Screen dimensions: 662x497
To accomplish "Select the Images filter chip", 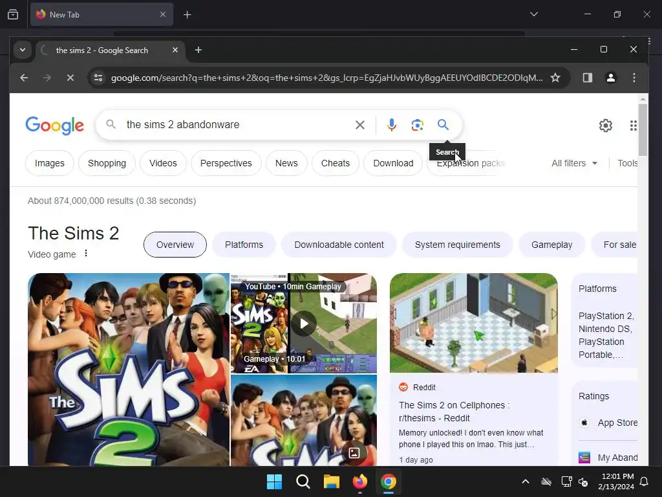I will point(50,163).
